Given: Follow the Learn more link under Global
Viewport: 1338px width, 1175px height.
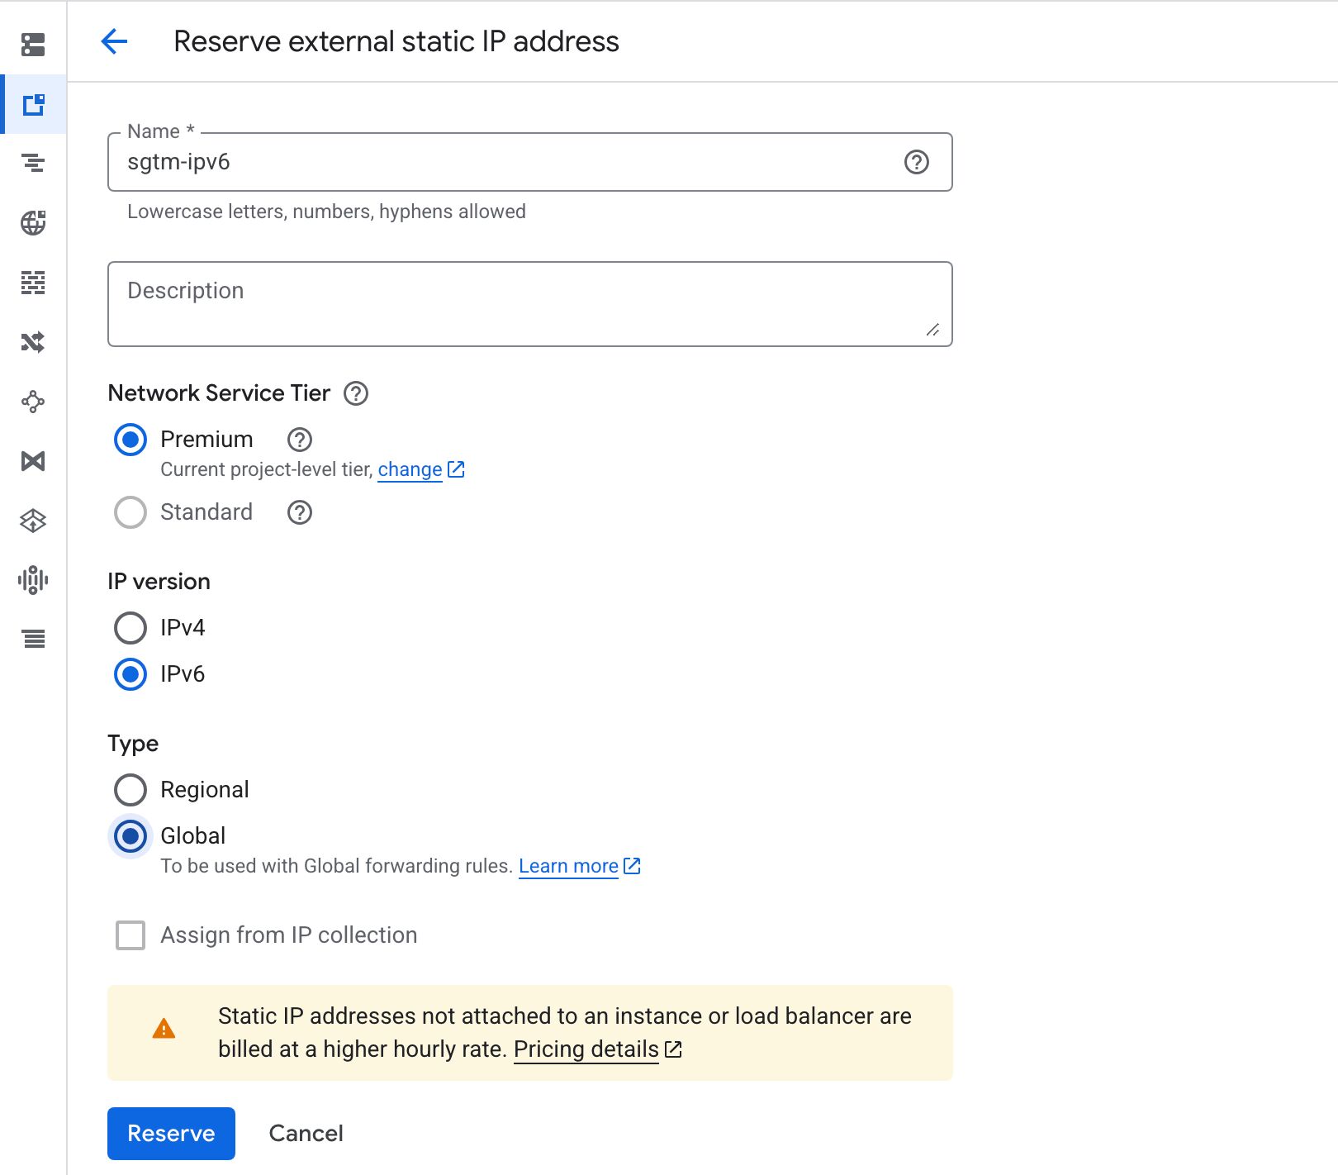Looking at the screenshot, I should pyautogui.click(x=568, y=866).
